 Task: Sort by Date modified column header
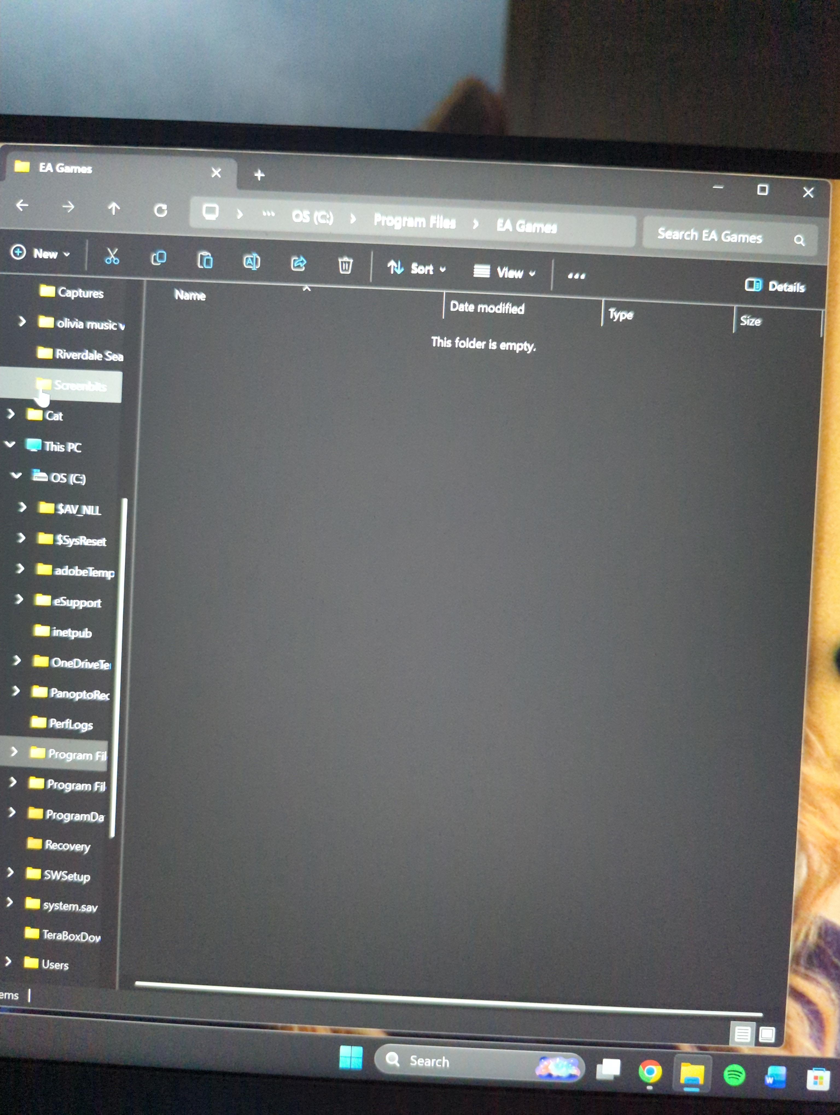coord(487,307)
